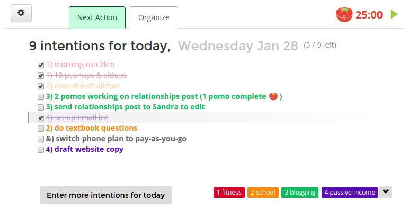Choose the green 3 blogging tag

pos(300,193)
